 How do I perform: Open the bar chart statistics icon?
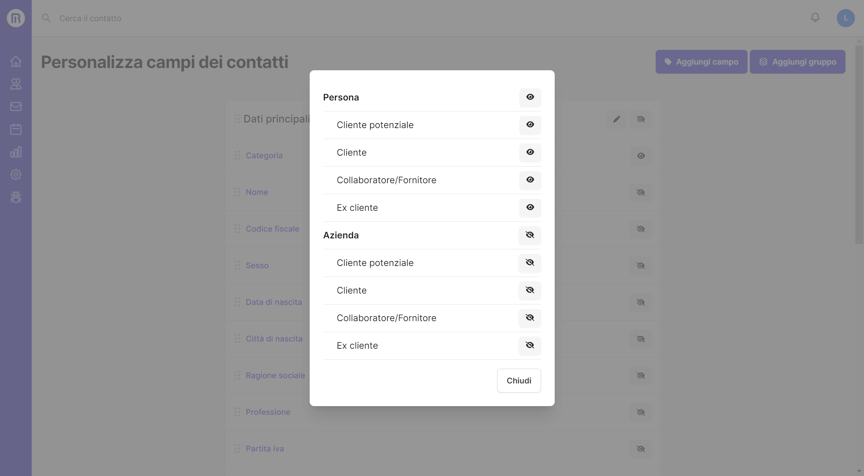pyautogui.click(x=16, y=152)
